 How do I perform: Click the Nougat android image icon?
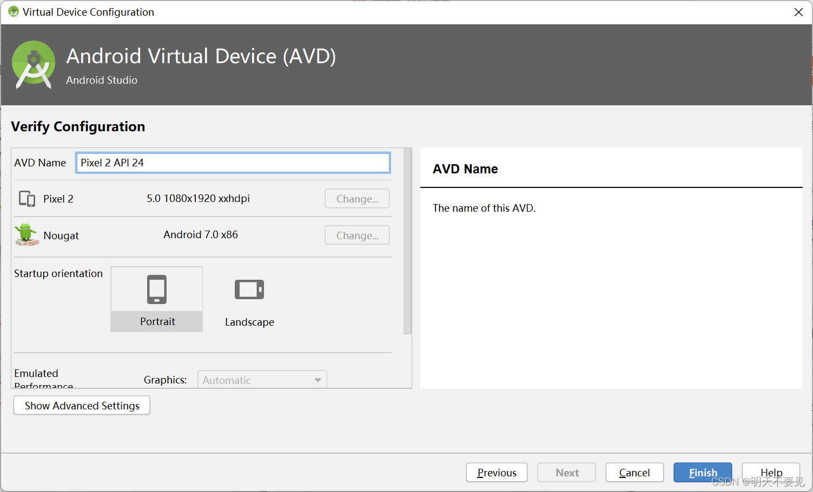27,235
